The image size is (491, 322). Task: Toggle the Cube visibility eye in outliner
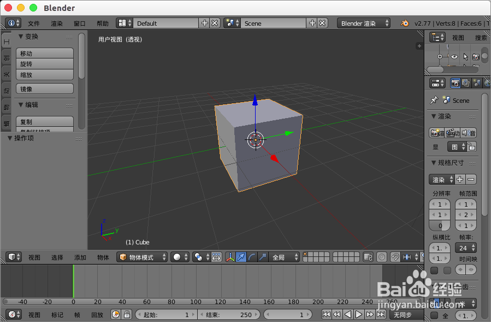pos(454,56)
